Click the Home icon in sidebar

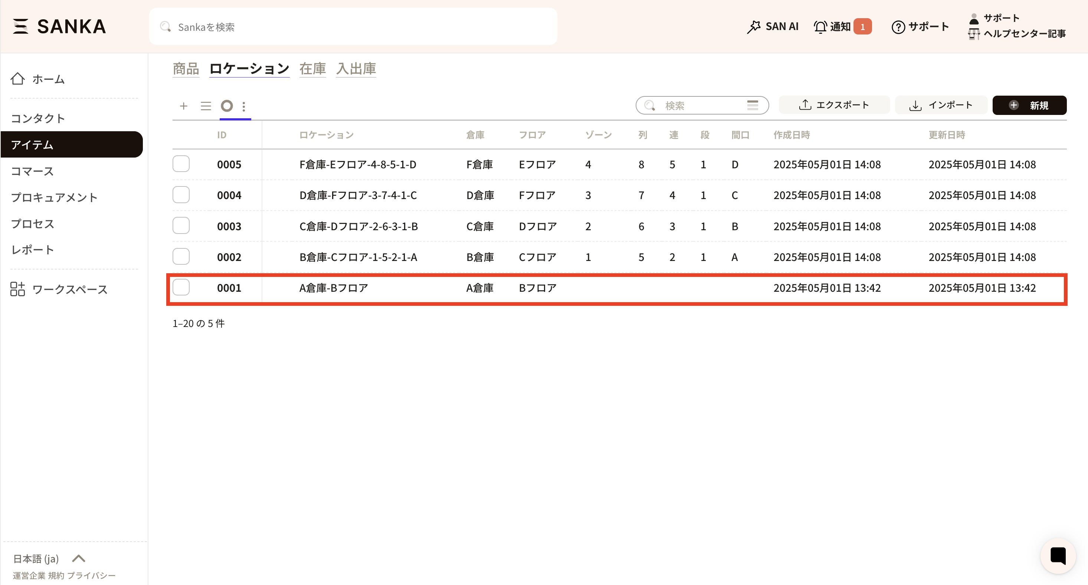pos(18,79)
